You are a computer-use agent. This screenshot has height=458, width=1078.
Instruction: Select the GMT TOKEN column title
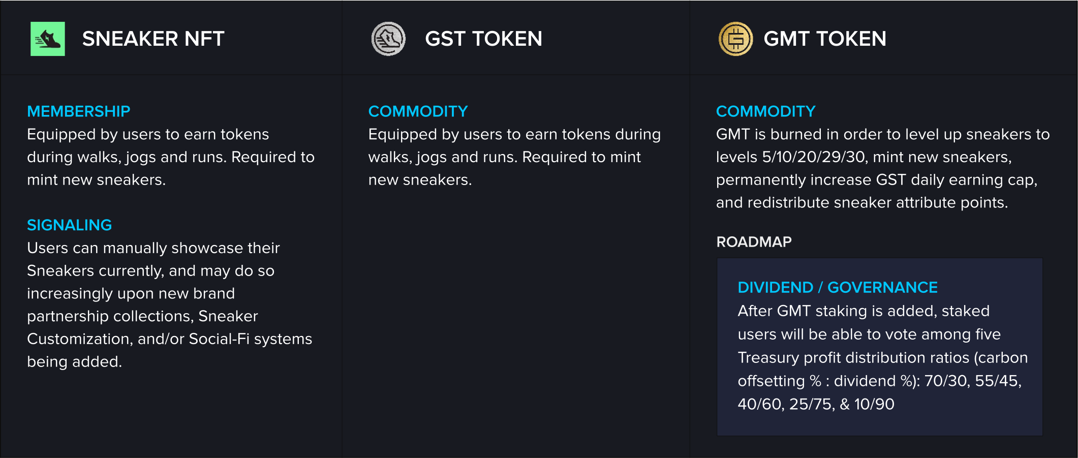pyautogui.click(x=824, y=39)
